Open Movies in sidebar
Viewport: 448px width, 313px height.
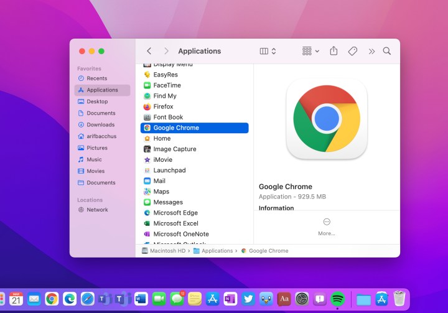102,171
